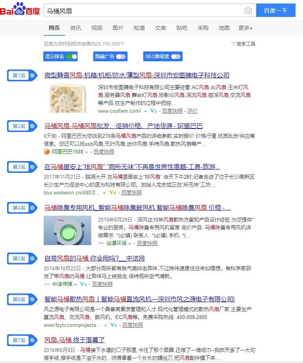Open result 马桶除臭专用风机
The width and height of the screenshot is (303, 363).
coord(137,208)
